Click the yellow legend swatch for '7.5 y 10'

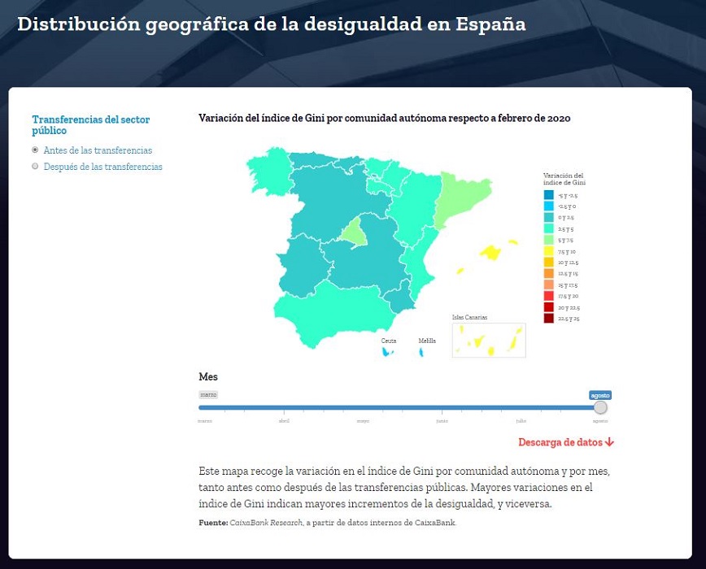tap(548, 251)
